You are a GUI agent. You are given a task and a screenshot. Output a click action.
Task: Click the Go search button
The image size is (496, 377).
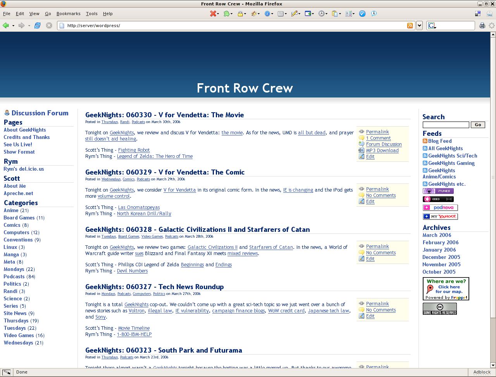point(478,125)
